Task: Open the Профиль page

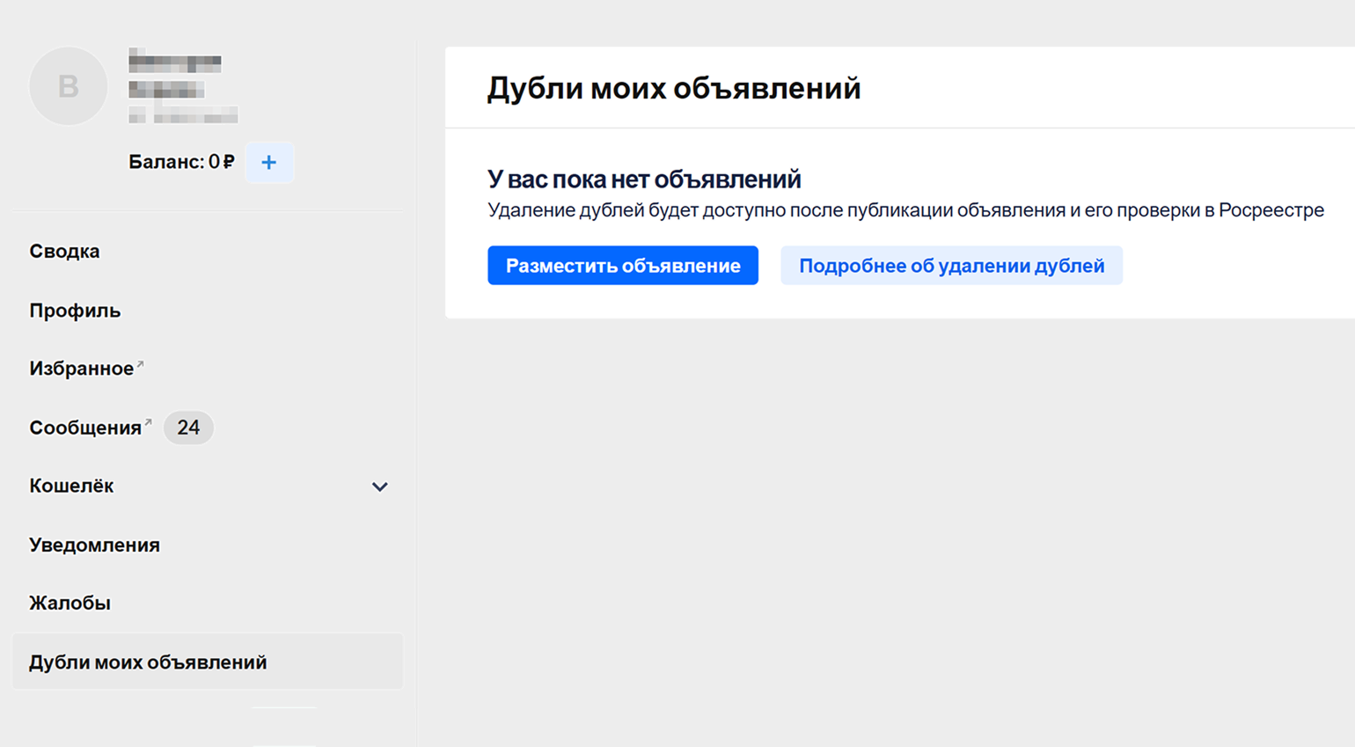Action: 75,311
